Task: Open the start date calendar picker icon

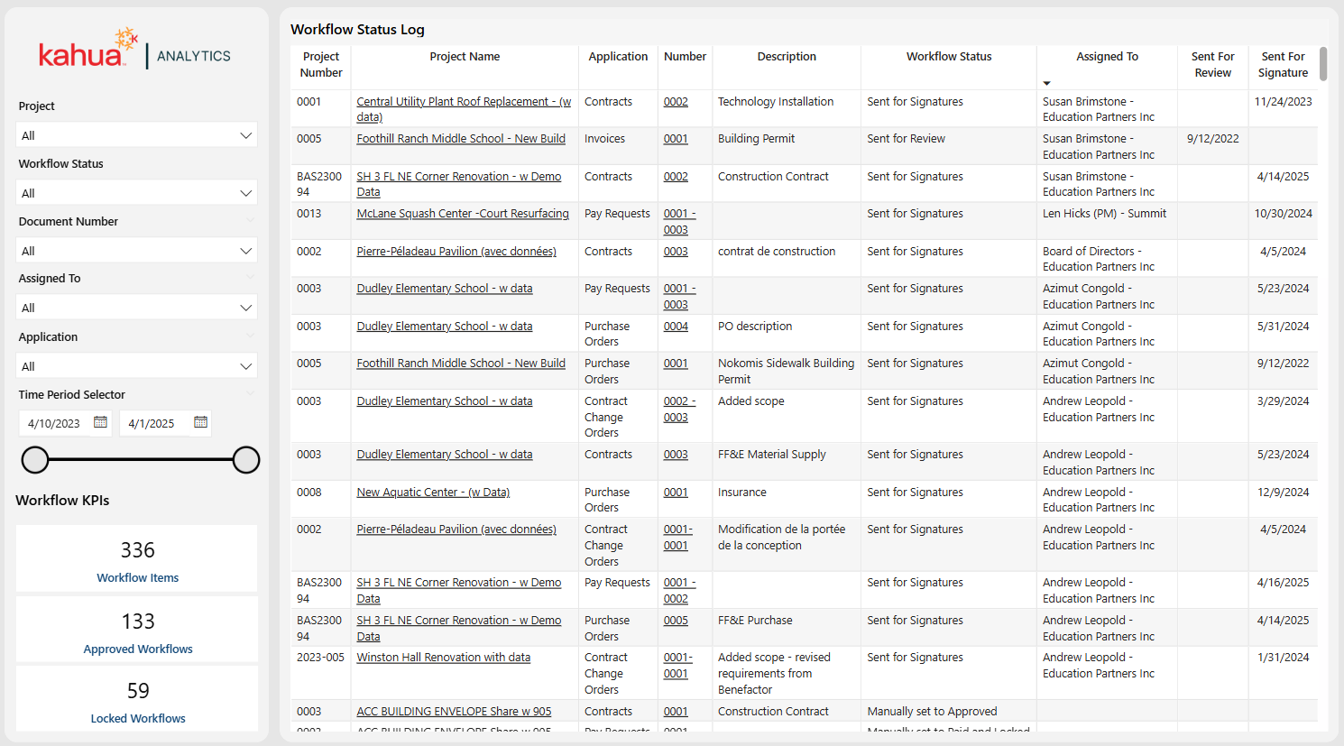Action: point(100,423)
